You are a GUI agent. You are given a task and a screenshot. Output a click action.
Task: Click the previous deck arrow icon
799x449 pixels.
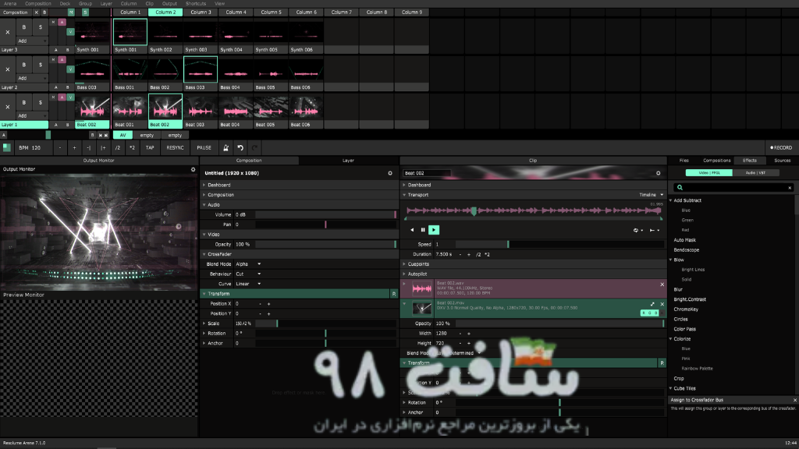pyautogui.click(x=101, y=136)
